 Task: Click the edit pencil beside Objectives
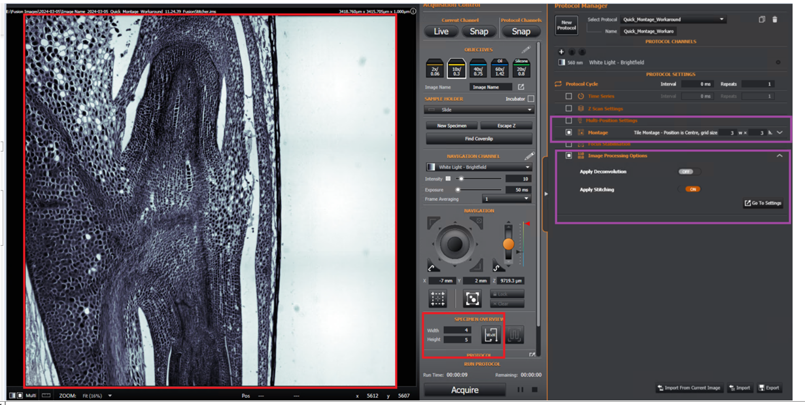point(526,50)
